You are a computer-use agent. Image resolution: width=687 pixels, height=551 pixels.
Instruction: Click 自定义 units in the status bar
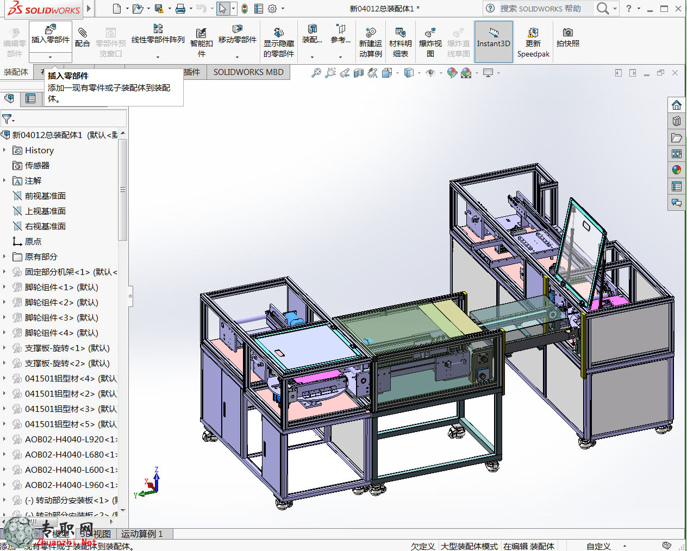(x=598, y=546)
